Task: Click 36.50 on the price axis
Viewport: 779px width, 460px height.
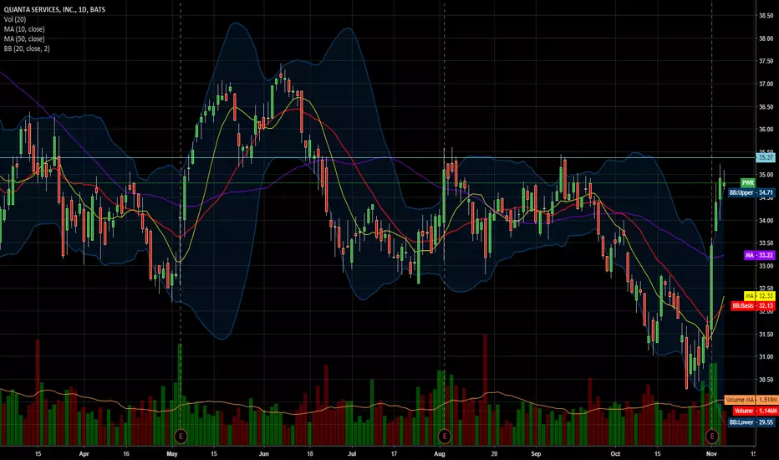Action: (766, 107)
